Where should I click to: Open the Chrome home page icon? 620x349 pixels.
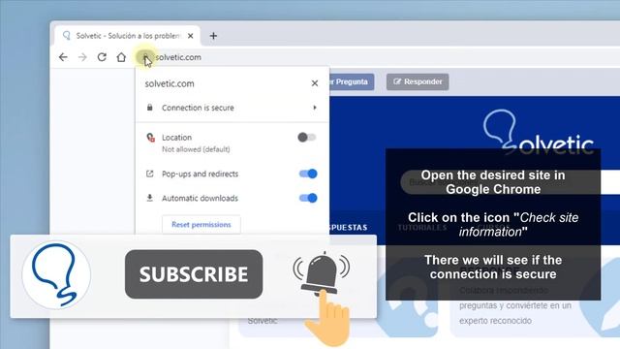click(121, 57)
